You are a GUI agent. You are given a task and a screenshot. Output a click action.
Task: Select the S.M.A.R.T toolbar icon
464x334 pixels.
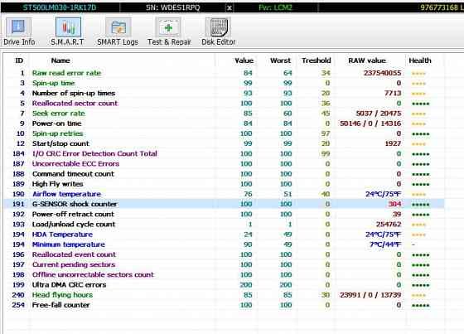click(x=68, y=27)
